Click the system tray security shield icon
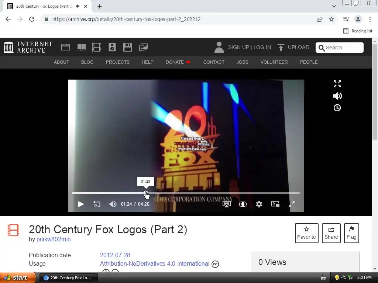The height and width of the screenshot is (283, 378). point(337,277)
